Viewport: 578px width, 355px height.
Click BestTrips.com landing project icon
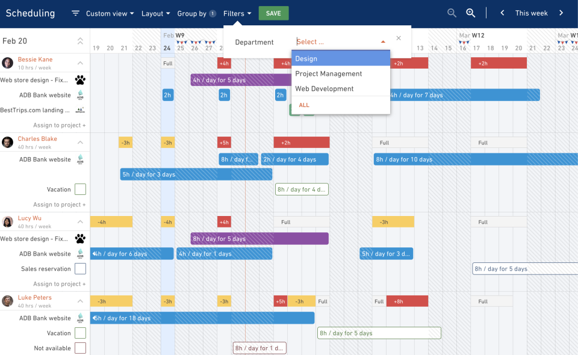[x=80, y=110]
